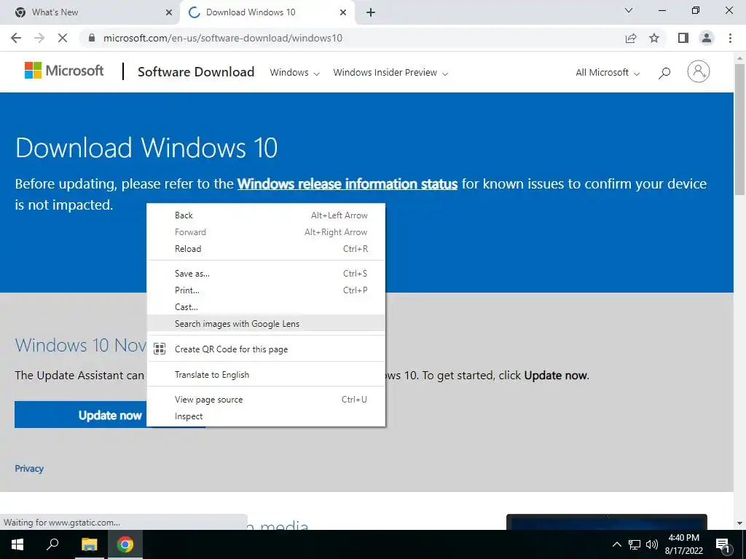Open the Chrome three-dot menu

click(x=730, y=38)
